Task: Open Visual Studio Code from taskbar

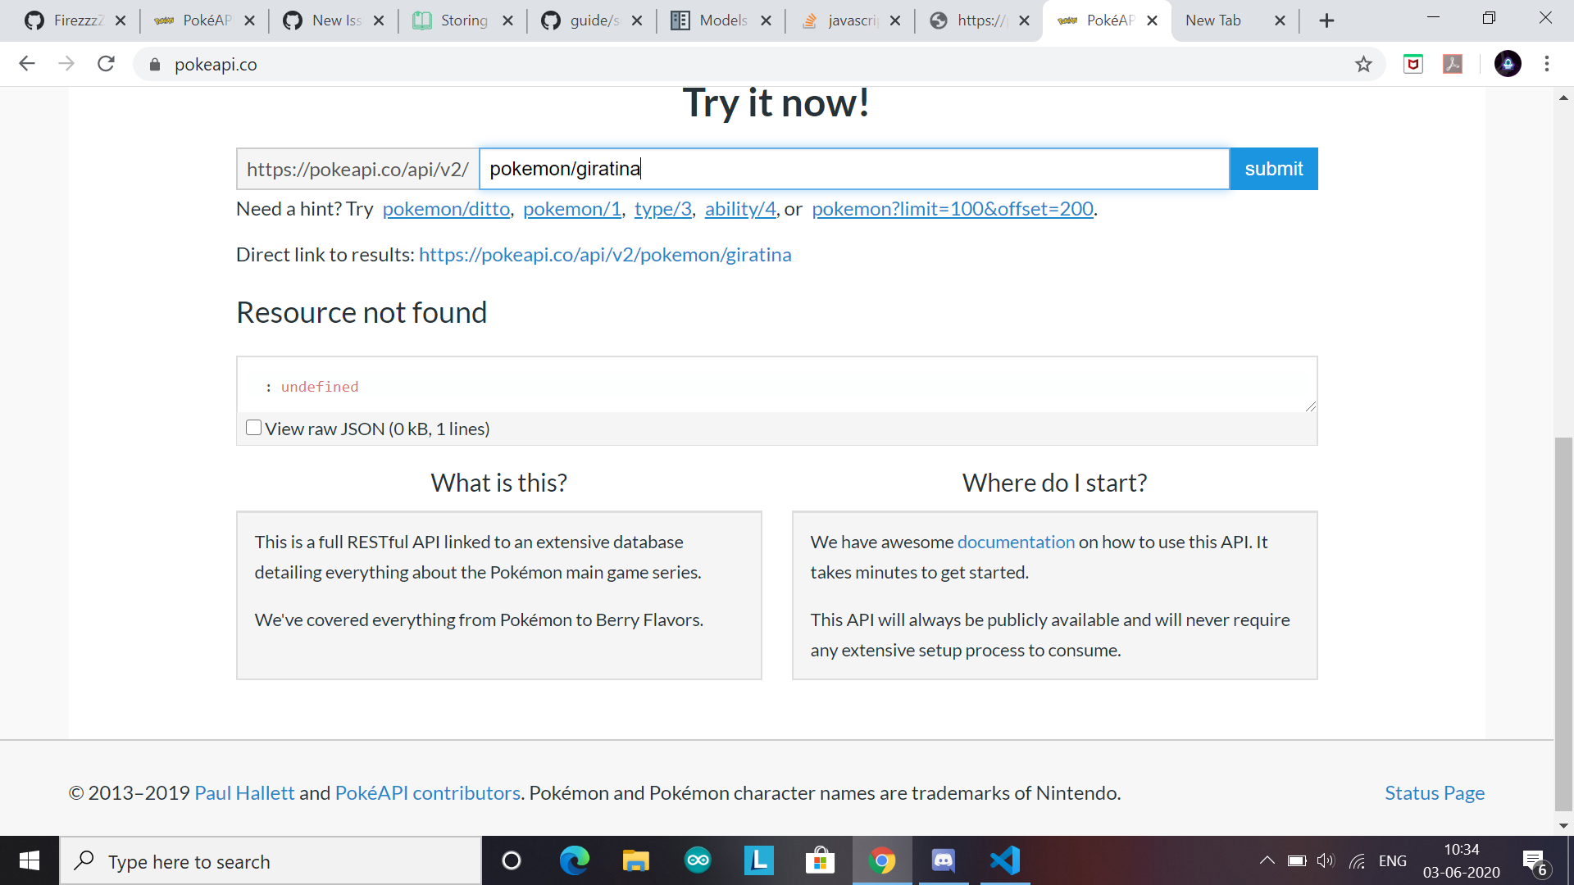Action: [1005, 860]
